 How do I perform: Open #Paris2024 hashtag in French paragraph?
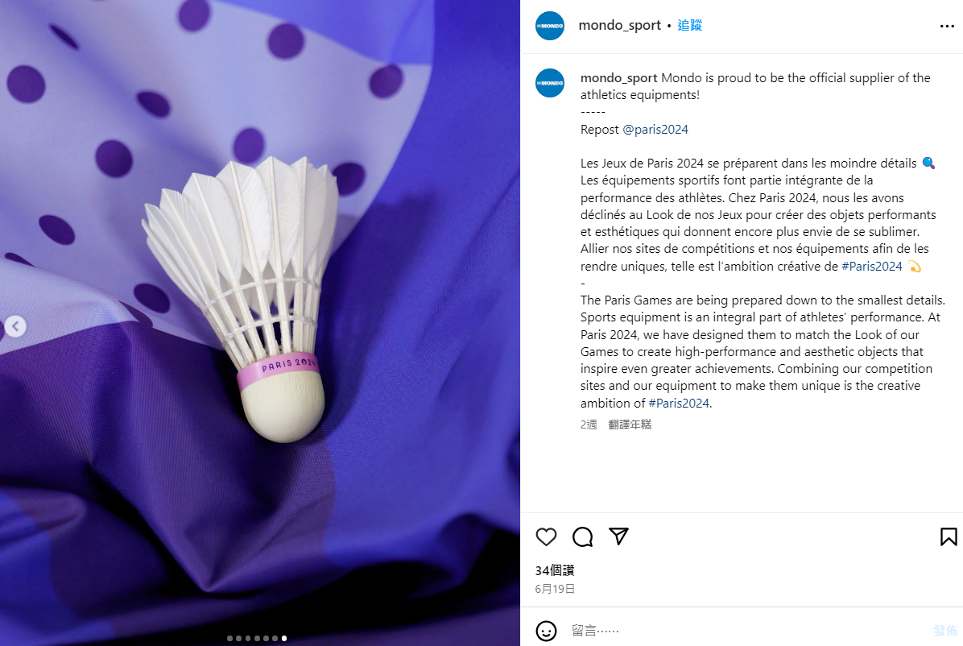tap(871, 266)
